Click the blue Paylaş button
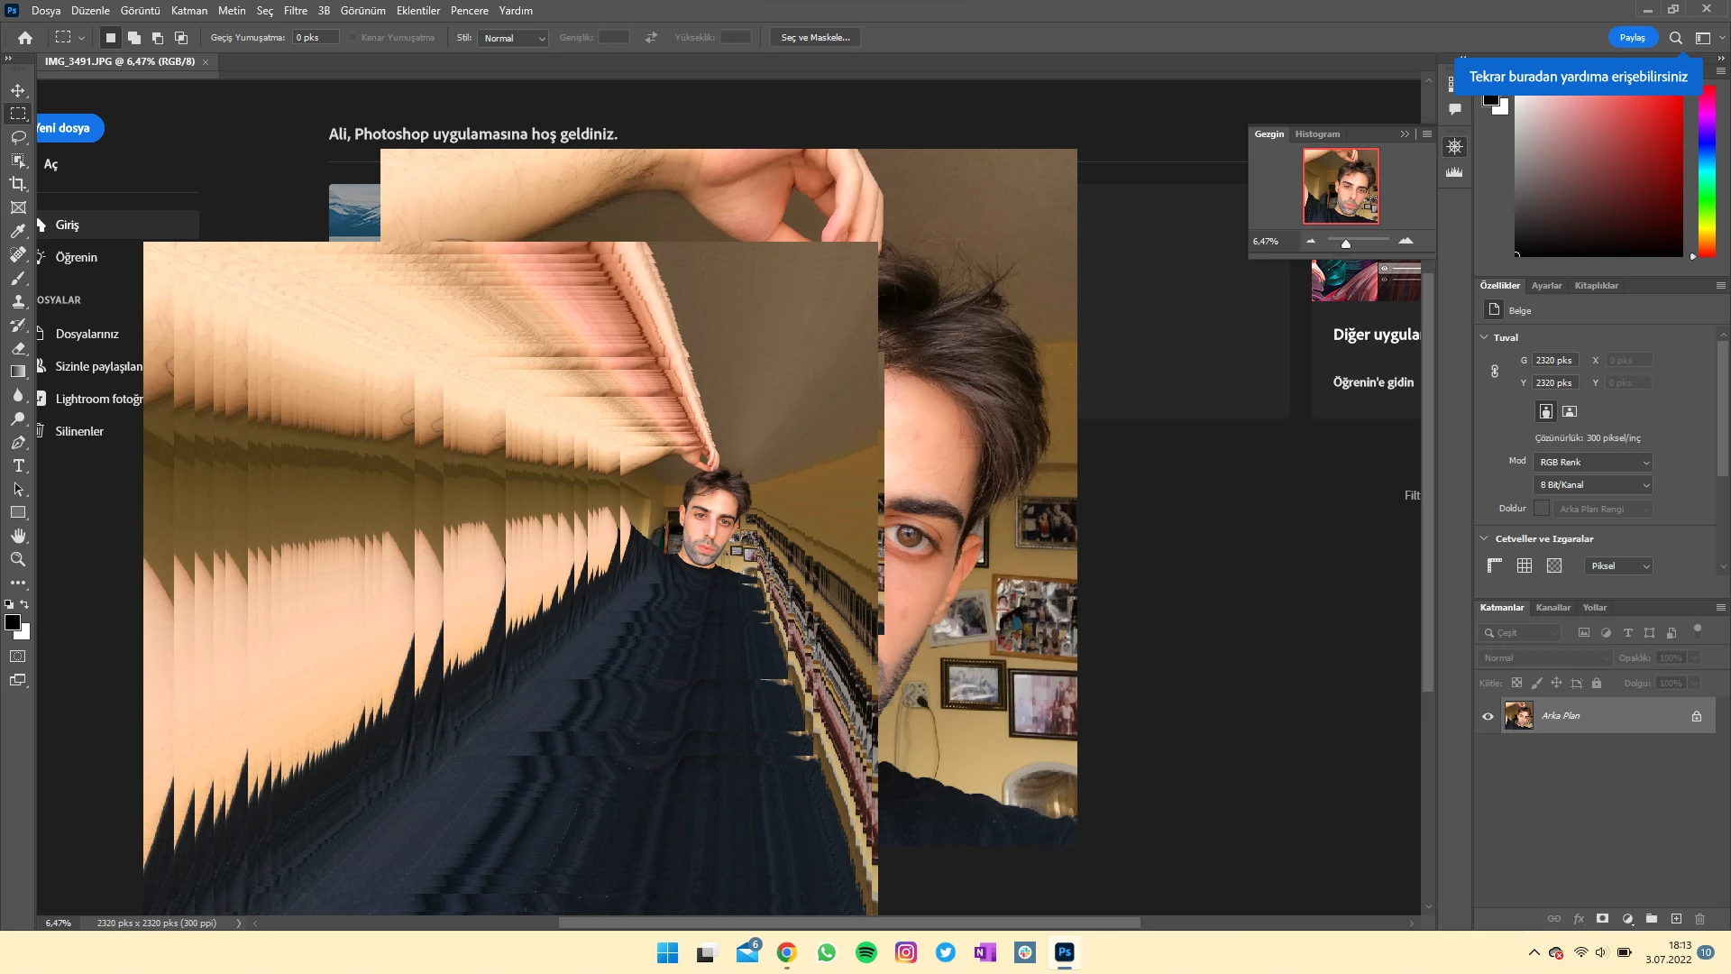Screen dimensions: 1731x974 (1632, 38)
